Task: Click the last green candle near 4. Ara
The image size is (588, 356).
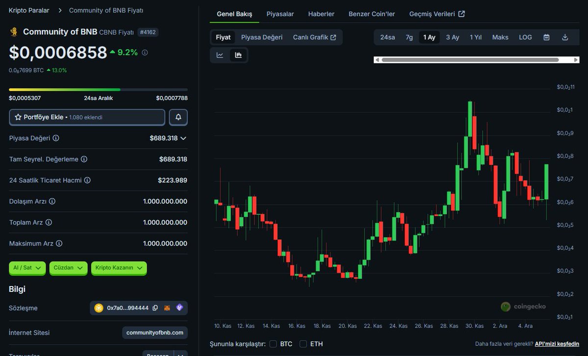Action: pyautogui.click(x=546, y=182)
